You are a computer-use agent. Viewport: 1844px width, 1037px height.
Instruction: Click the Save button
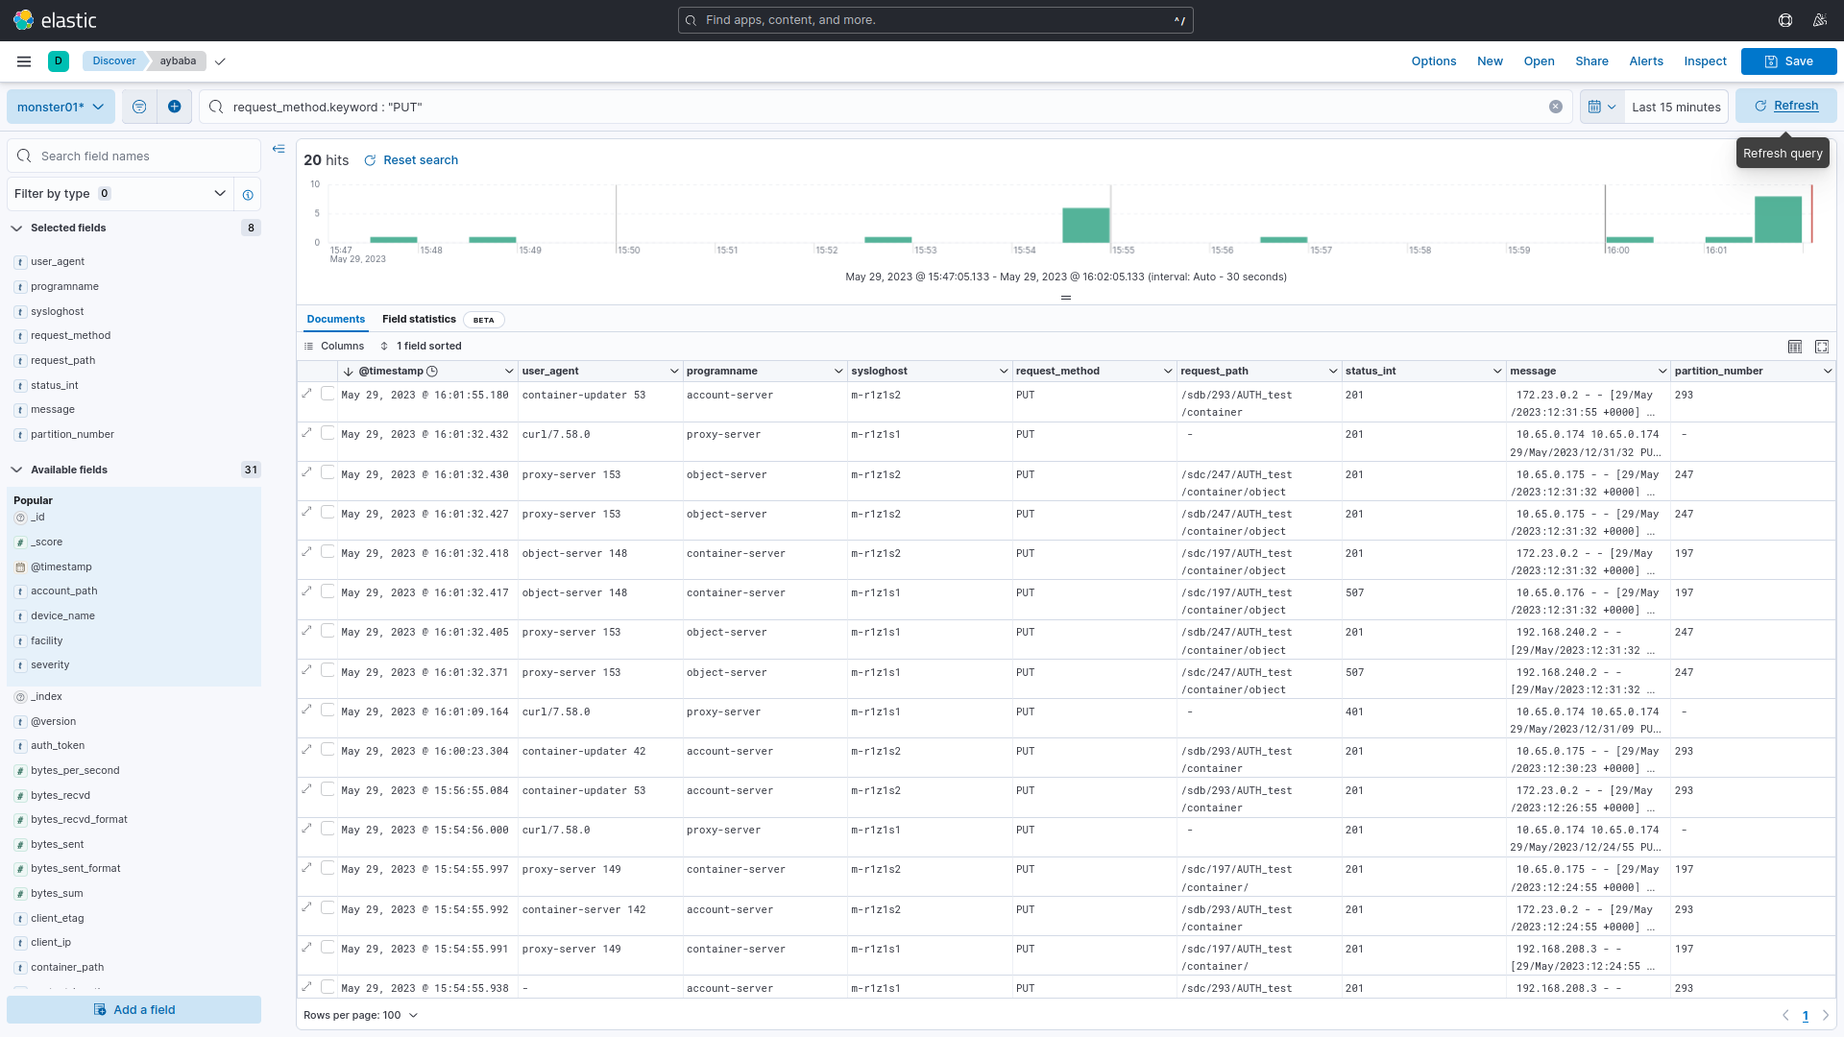[x=1788, y=61]
